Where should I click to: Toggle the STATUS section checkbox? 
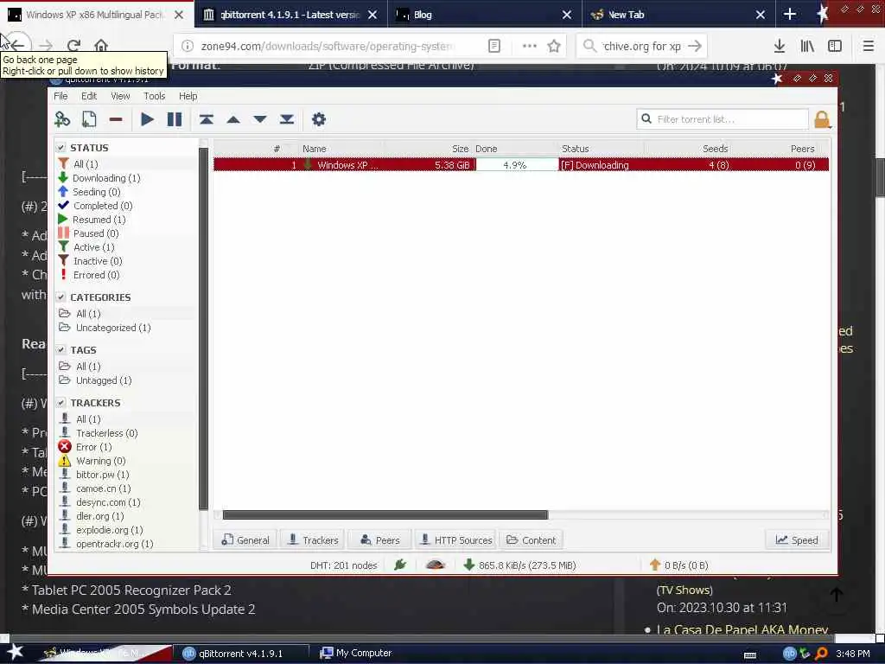coord(61,147)
